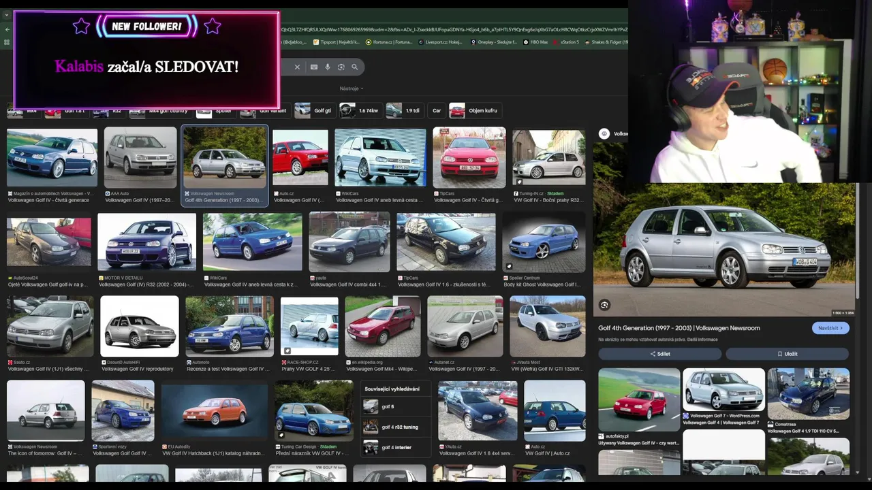Open Automoto Recenze a test Golf thumbnail
872x490 pixels.
click(230, 327)
